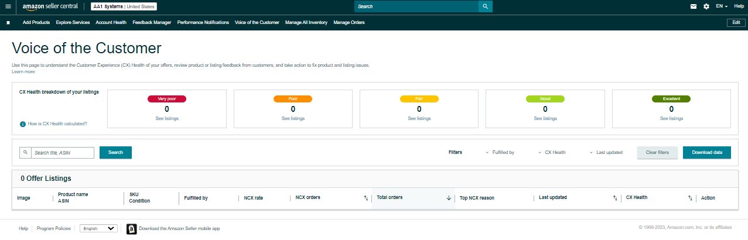The image size is (748, 240).
Task: Click the Top NCX reason column header
Action: coord(477,198)
